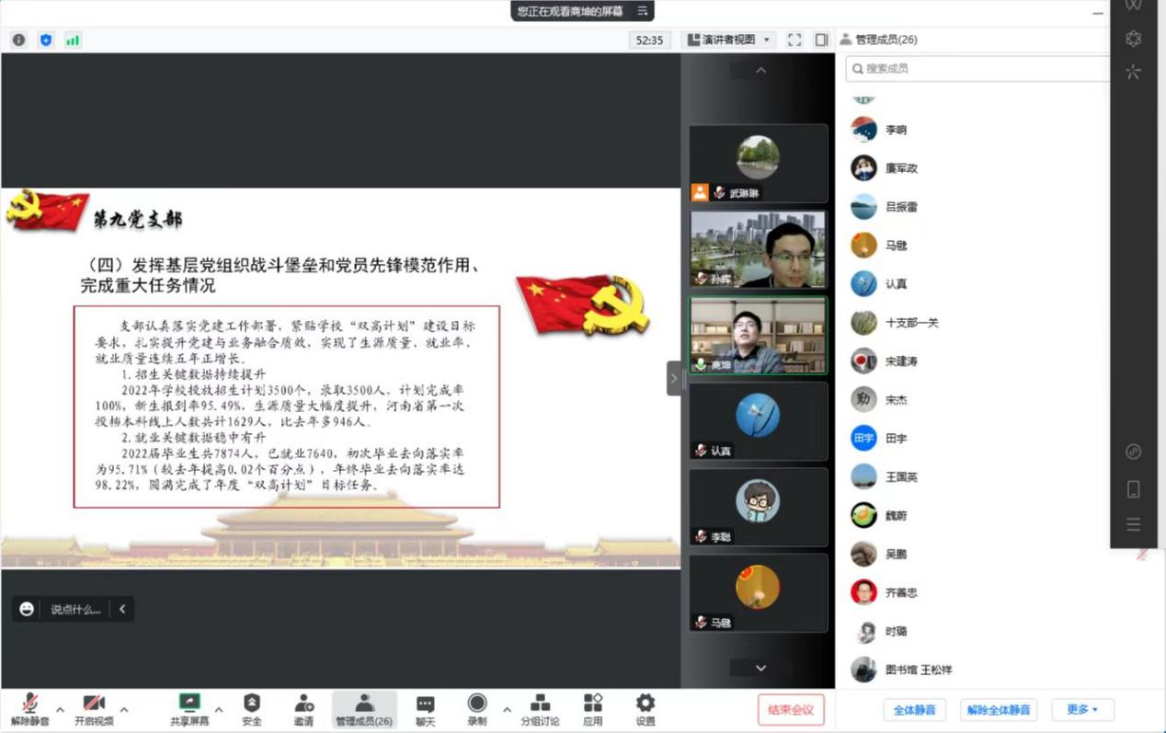Select 孙辉's video thumbnail
The height and width of the screenshot is (733, 1166).
point(758,249)
